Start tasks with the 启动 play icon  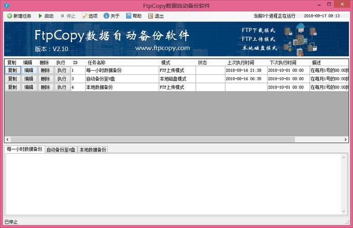pos(40,16)
